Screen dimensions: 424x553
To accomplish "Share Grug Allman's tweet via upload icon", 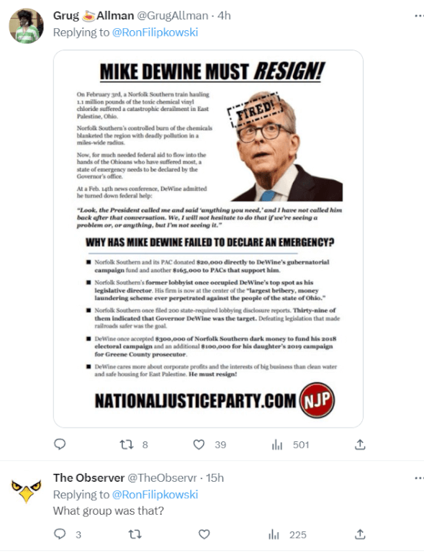I will 360,444.
